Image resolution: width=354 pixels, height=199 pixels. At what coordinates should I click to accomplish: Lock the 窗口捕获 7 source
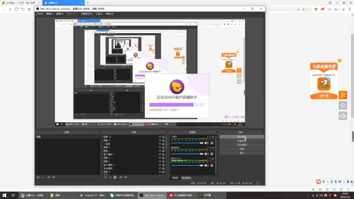(163, 154)
